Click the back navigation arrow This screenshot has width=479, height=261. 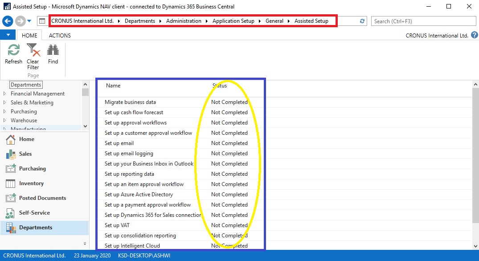[x=8, y=21]
